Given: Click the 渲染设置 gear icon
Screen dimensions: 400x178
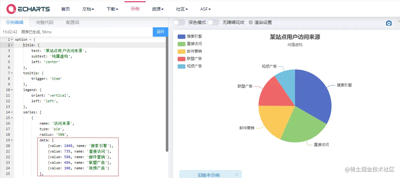Looking at the screenshot, I should [x=251, y=22].
